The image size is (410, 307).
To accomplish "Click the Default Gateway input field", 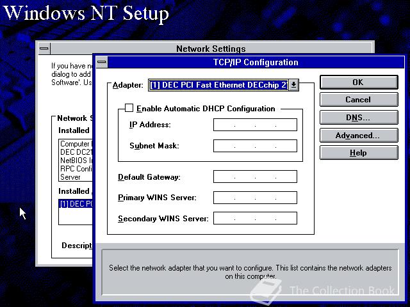I will pyautogui.click(x=255, y=177).
